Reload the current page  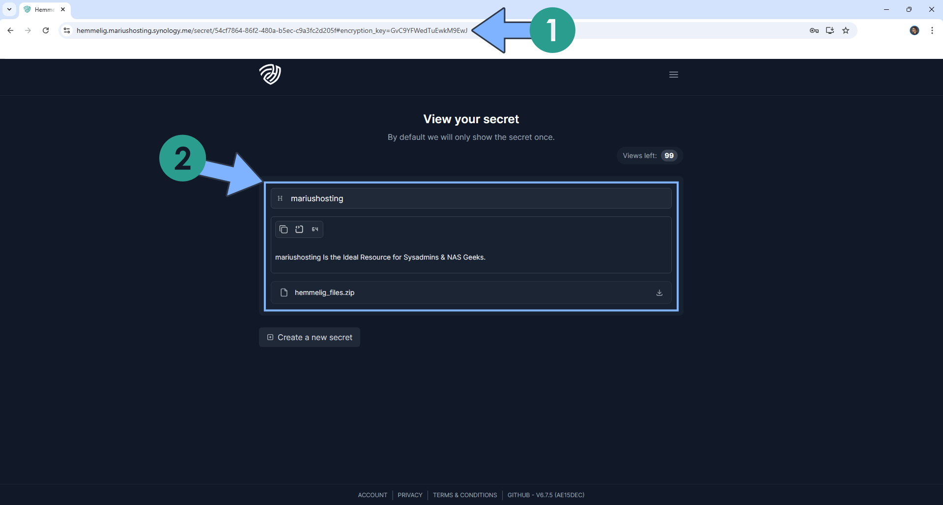[46, 30]
